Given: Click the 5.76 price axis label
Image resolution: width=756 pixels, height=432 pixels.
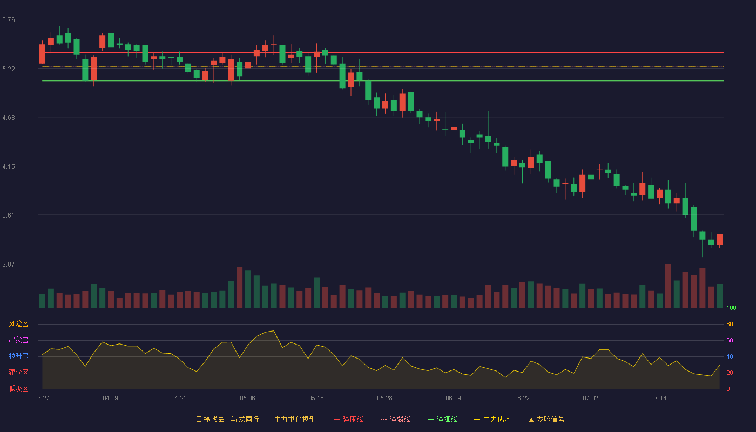Looking at the screenshot, I should (x=9, y=20).
